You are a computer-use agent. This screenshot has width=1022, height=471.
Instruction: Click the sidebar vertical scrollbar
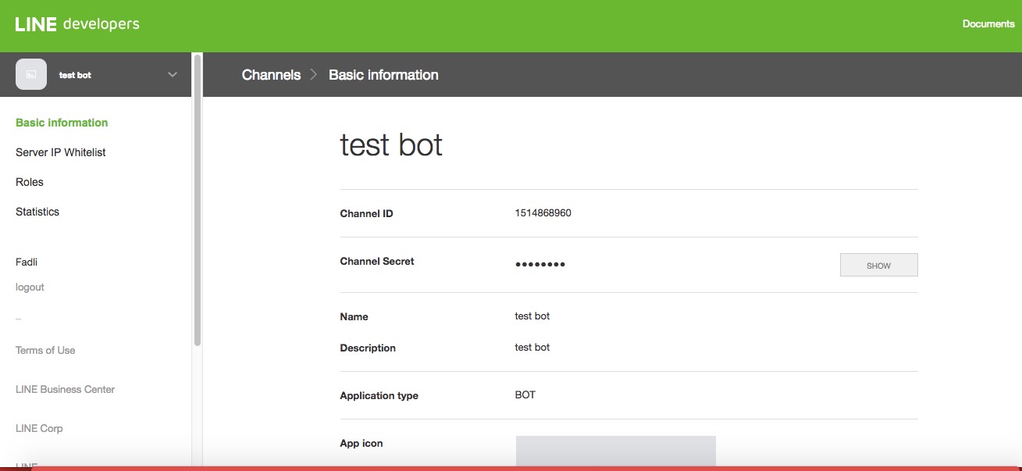[198, 199]
